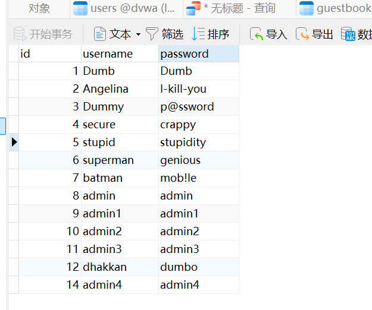Select the username cell Dumb

[x=120, y=71]
